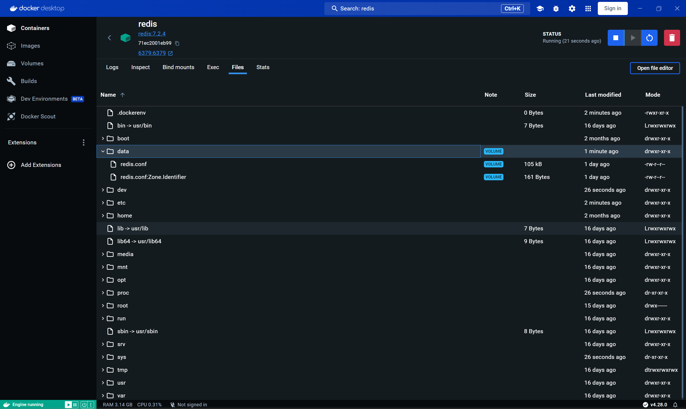Image resolution: width=686 pixels, height=409 pixels.
Task: Stop the redis container
Action: pyautogui.click(x=615, y=38)
